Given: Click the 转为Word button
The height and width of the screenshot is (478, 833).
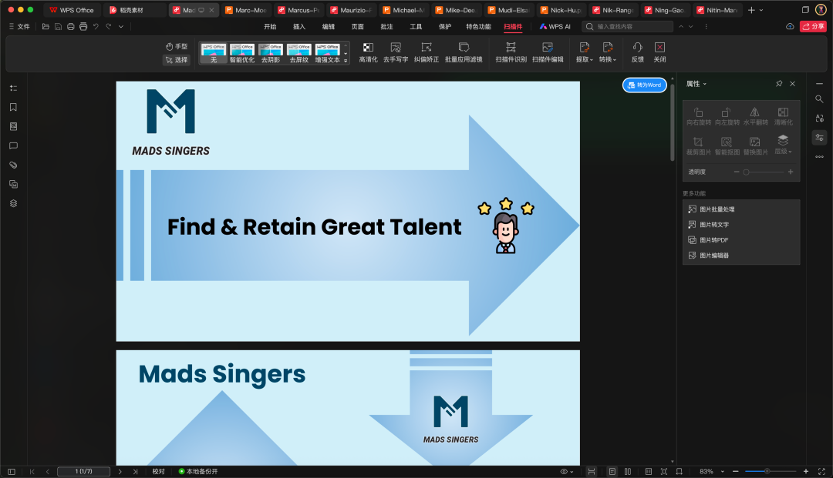Looking at the screenshot, I should pyautogui.click(x=644, y=85).
